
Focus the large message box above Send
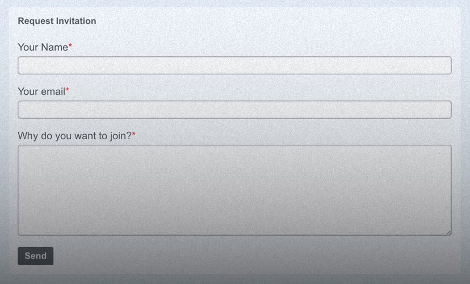coord(234,190)
